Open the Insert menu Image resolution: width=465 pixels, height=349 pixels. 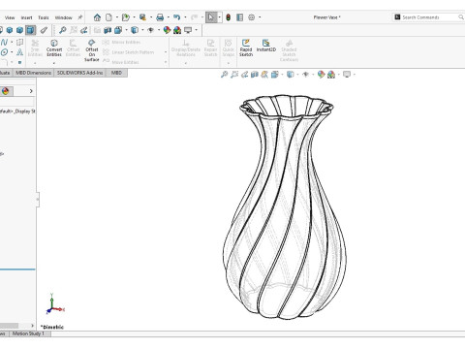(26, 17)
